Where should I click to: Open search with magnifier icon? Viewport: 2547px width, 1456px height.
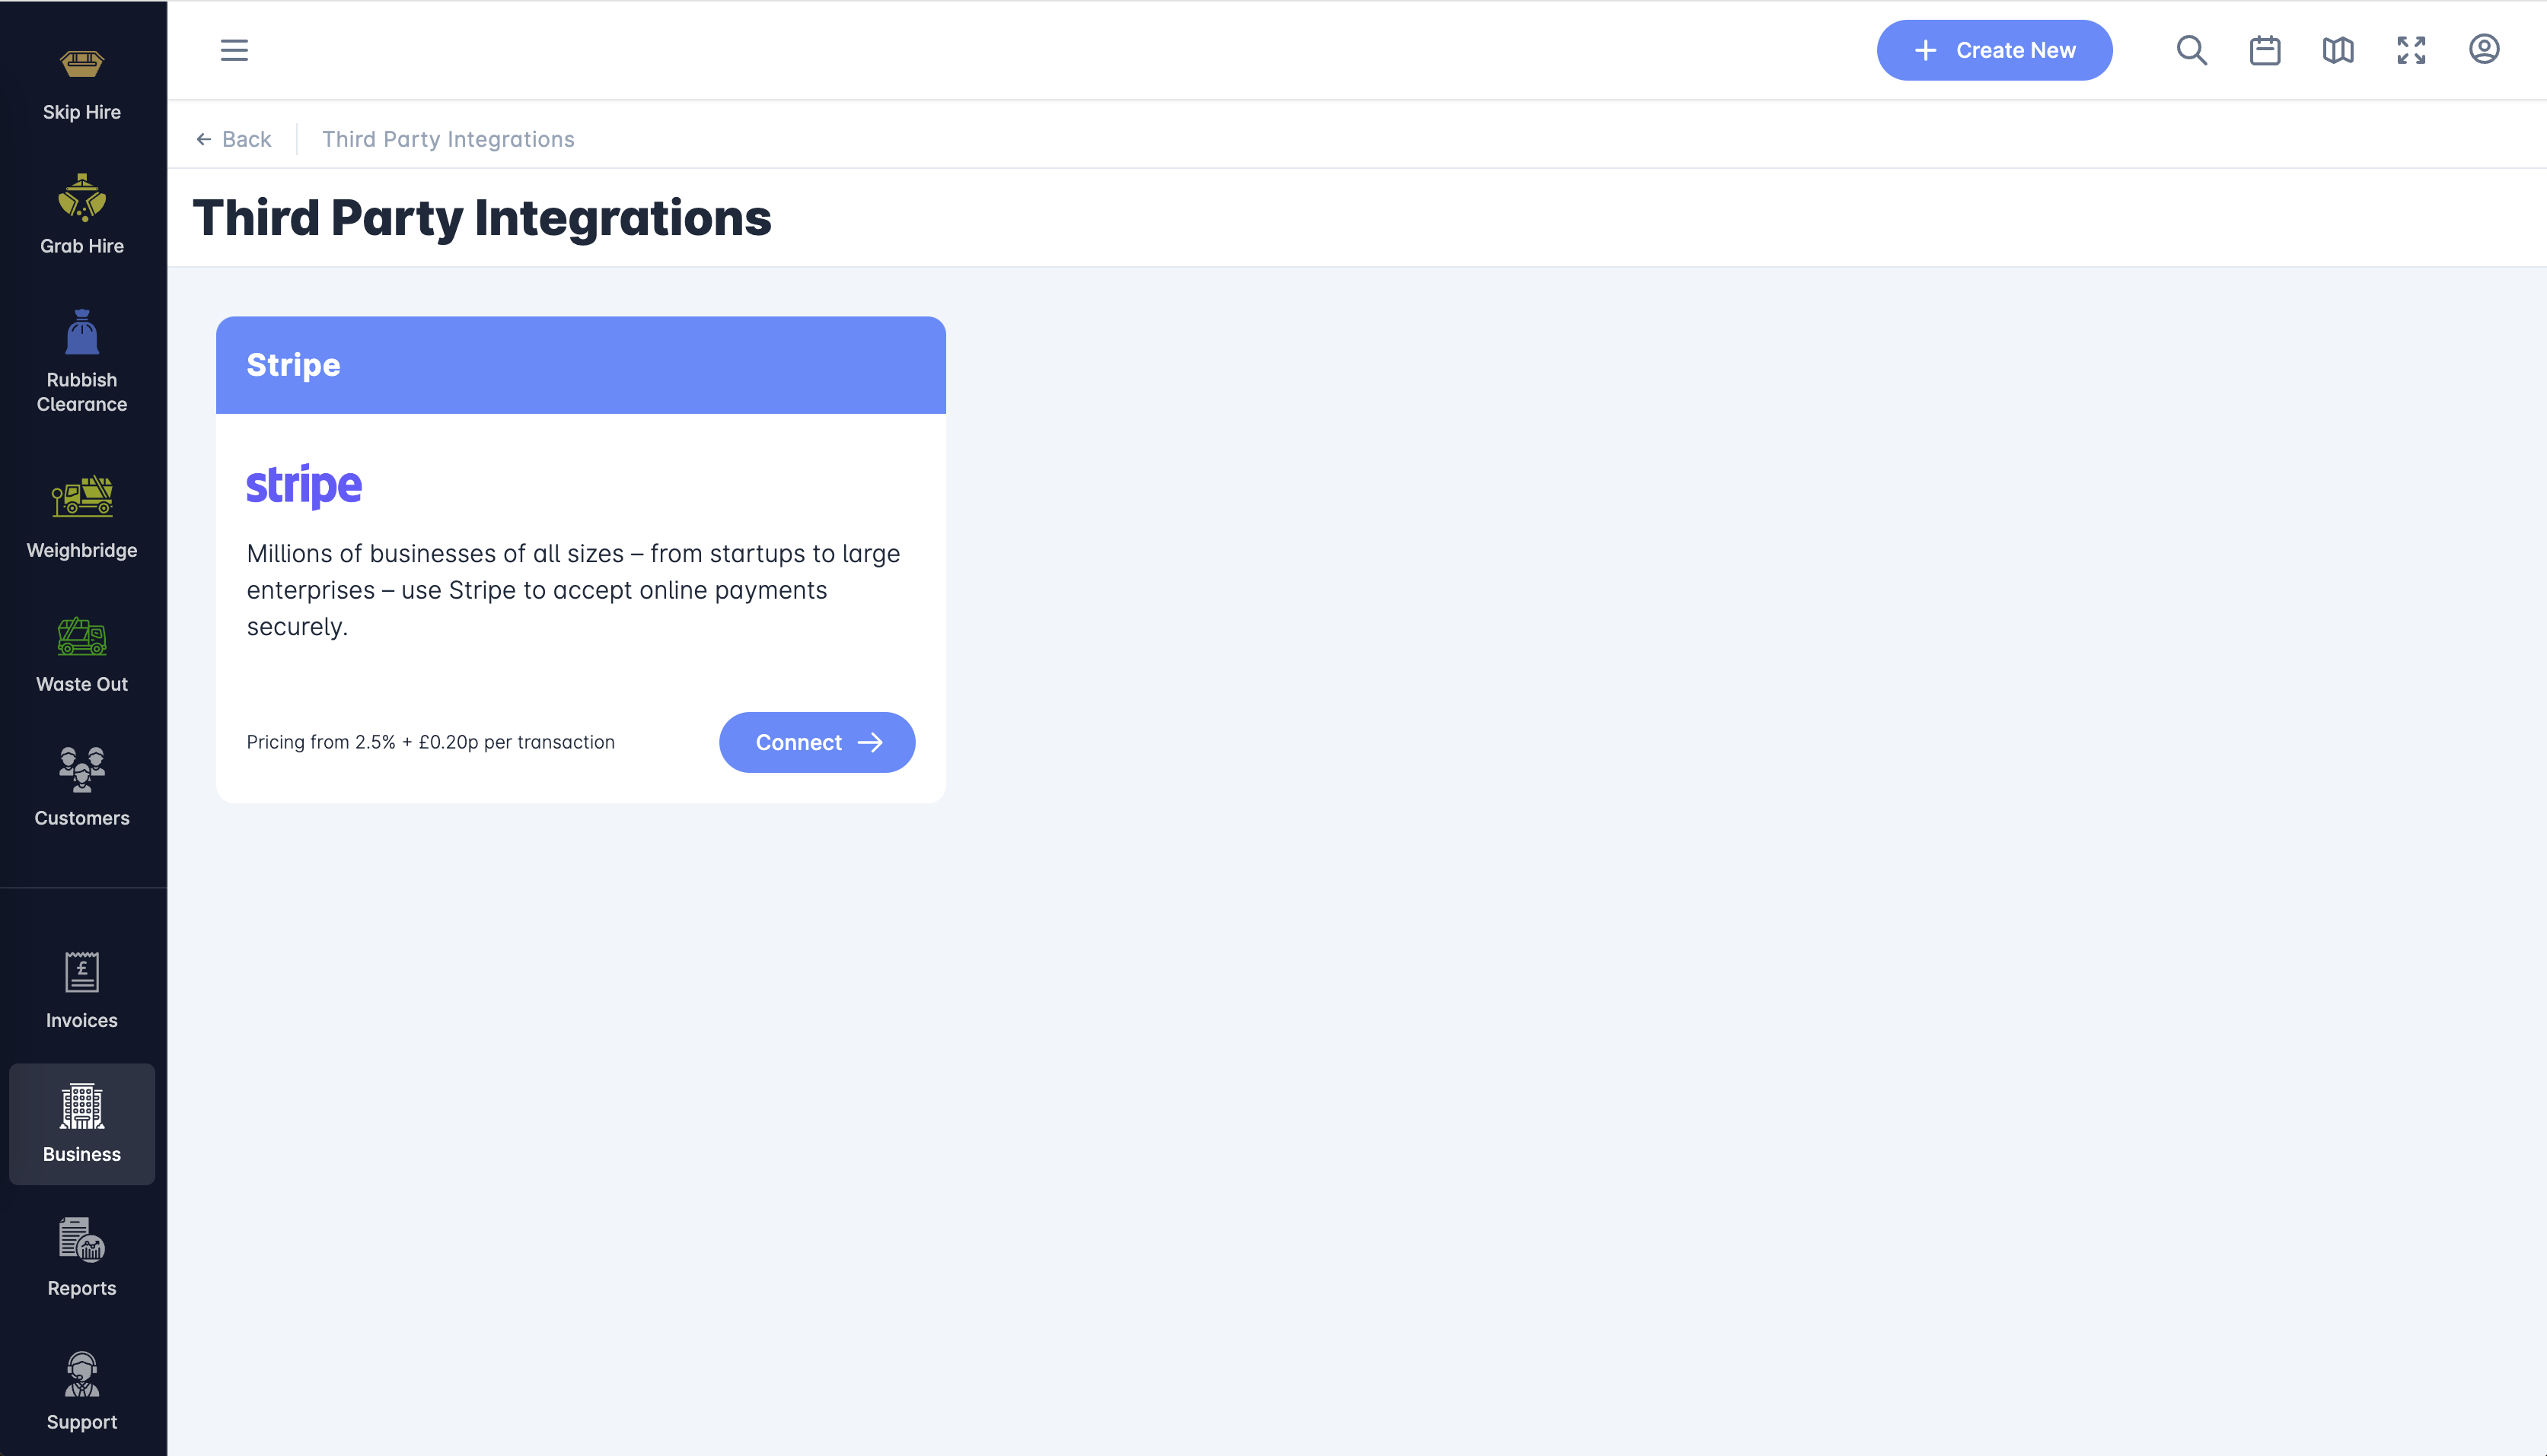(2191, 50)
